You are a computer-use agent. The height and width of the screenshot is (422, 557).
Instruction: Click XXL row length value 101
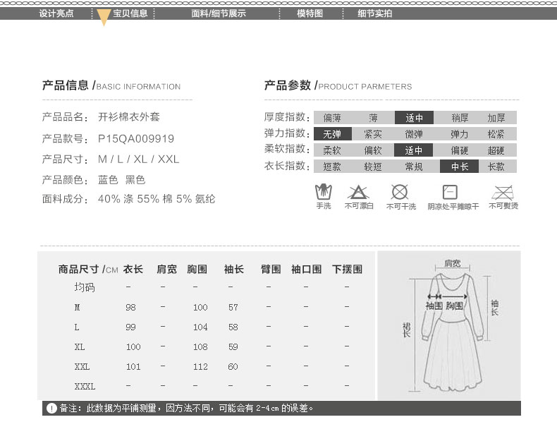pyautogui.click(x=133, y=366)
